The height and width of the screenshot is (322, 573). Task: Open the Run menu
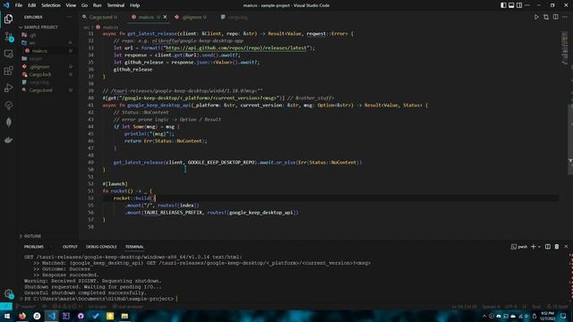(x=97, y=5)
